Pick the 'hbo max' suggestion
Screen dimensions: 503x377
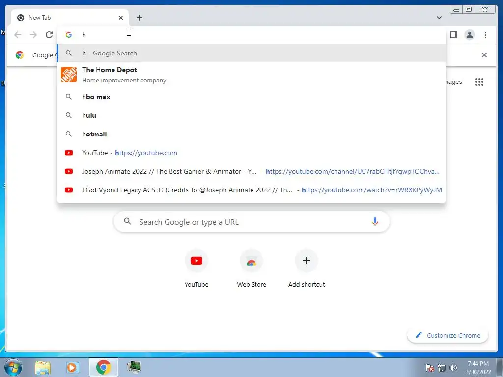[x=251, y=97]
